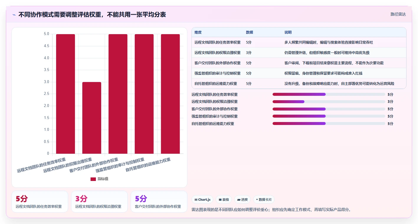418x224 pixels.
Task: Toggle the 指标值 legend color swatch
Action: pyautogui.click(x=93, y=179)
